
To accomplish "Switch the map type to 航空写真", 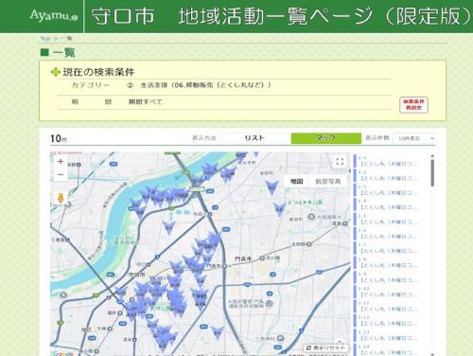I will pos(328,181).
